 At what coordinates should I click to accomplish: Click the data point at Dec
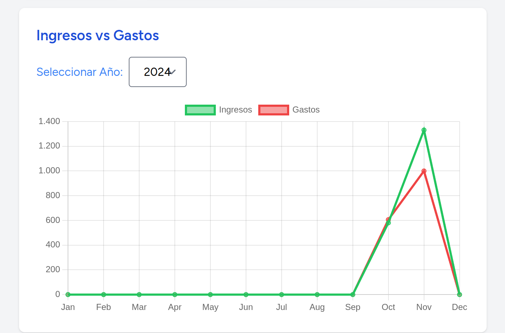click(460, 295)
